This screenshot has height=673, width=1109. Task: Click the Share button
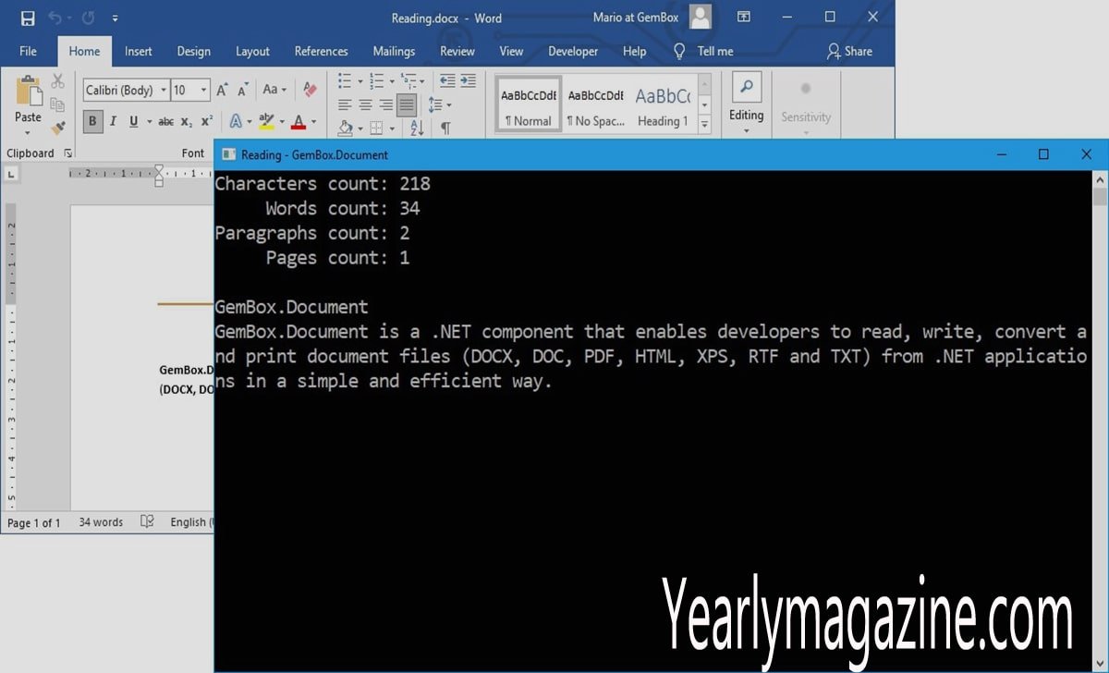pos(849,52)
